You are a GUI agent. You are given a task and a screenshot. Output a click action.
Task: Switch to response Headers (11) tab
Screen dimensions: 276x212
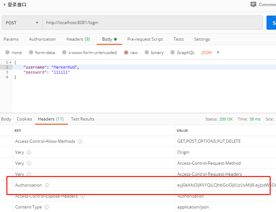click(51, 119)
